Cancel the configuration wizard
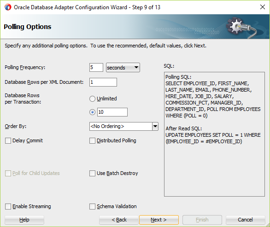Viewport: 270px width, 227px height. coord(245,220)
